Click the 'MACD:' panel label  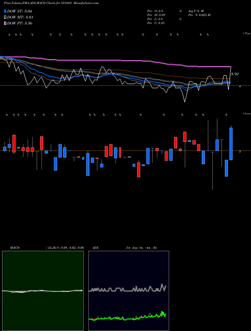[15, 248]
